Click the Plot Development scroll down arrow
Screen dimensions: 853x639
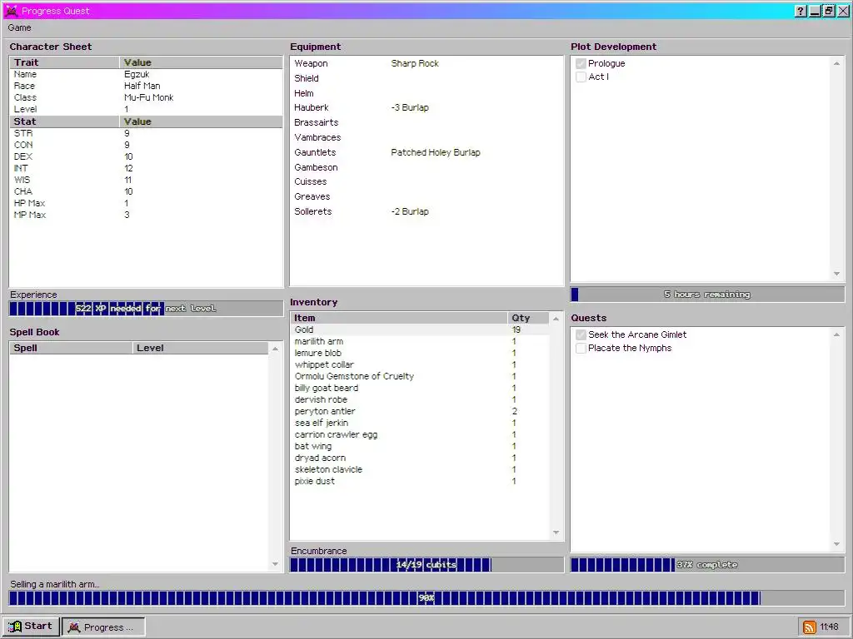836,274
